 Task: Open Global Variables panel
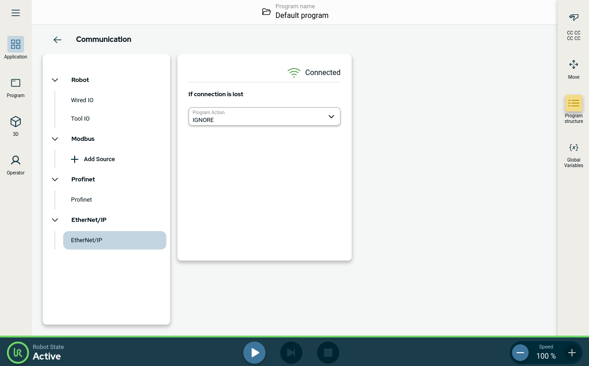point(573,154)
